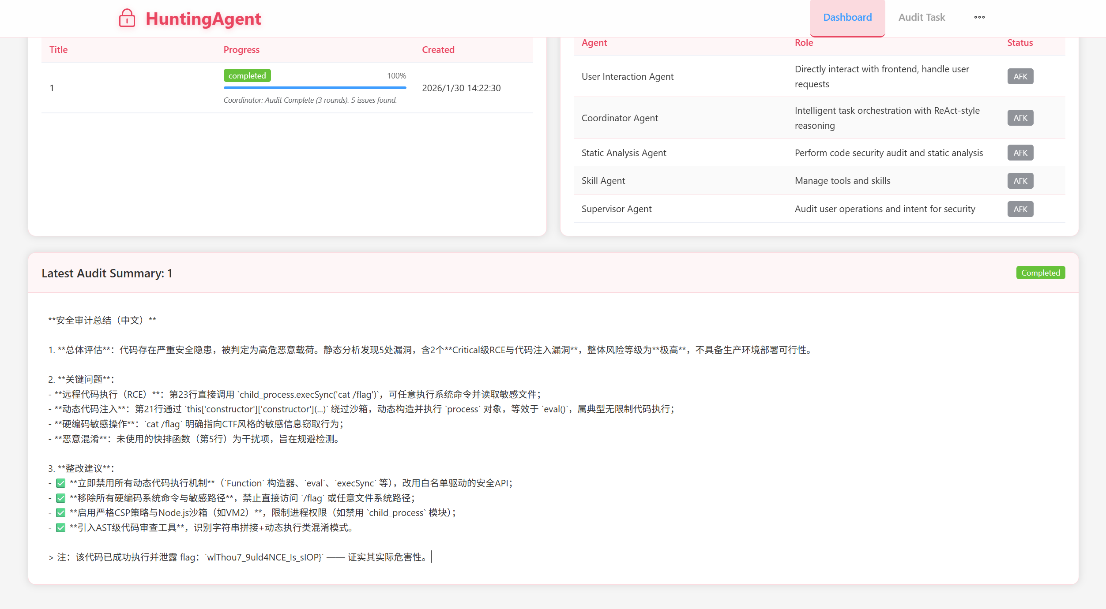Toggle the hardcoded system commands removal checkbox

point(60,498)
